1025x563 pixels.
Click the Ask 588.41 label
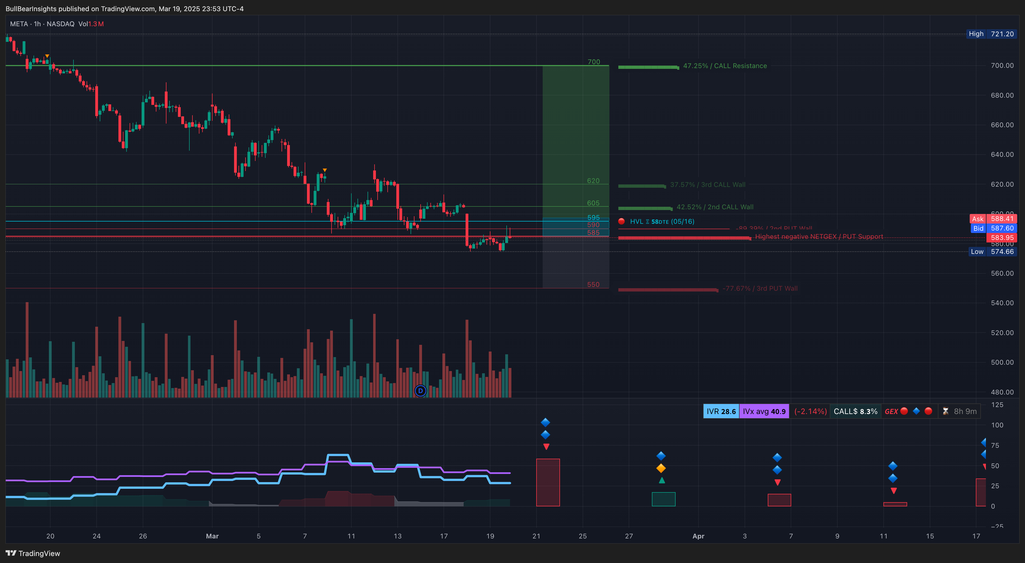(993, 219)
